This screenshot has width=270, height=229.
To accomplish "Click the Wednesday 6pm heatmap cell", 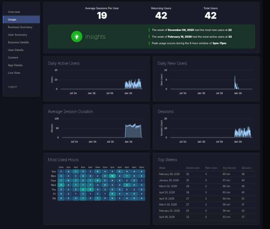I will click(x=127, y=185).
